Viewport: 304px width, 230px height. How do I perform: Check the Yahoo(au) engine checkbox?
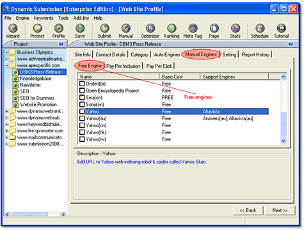82,118
